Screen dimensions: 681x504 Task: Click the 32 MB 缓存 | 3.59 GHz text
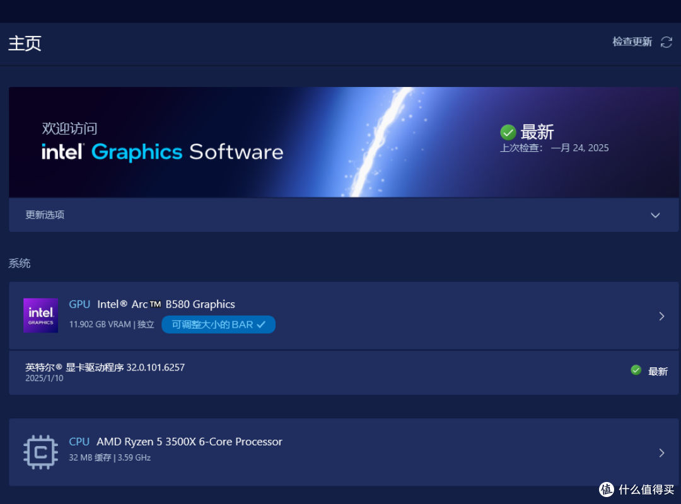tap(110, 457)
